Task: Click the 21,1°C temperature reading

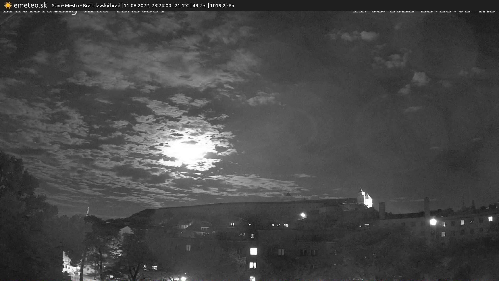Action: coord(182,5)
